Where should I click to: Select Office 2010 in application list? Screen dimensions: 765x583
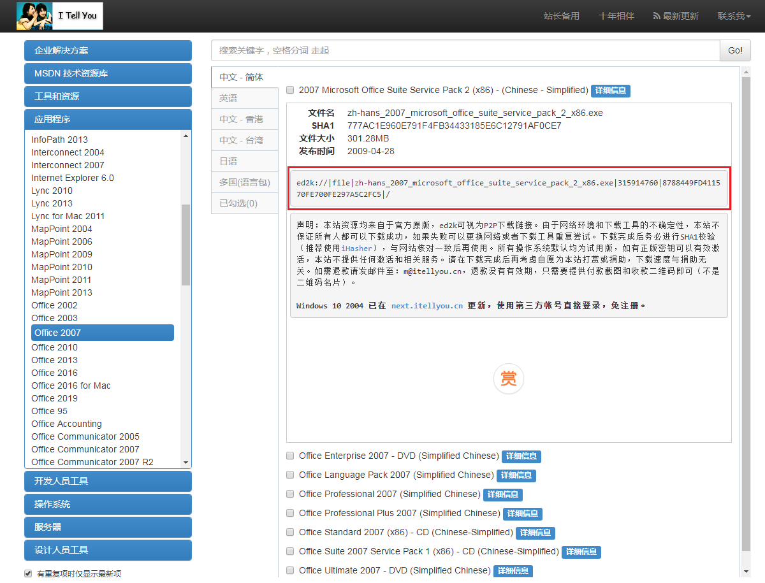pyautogui.click(x=54, y=347)
